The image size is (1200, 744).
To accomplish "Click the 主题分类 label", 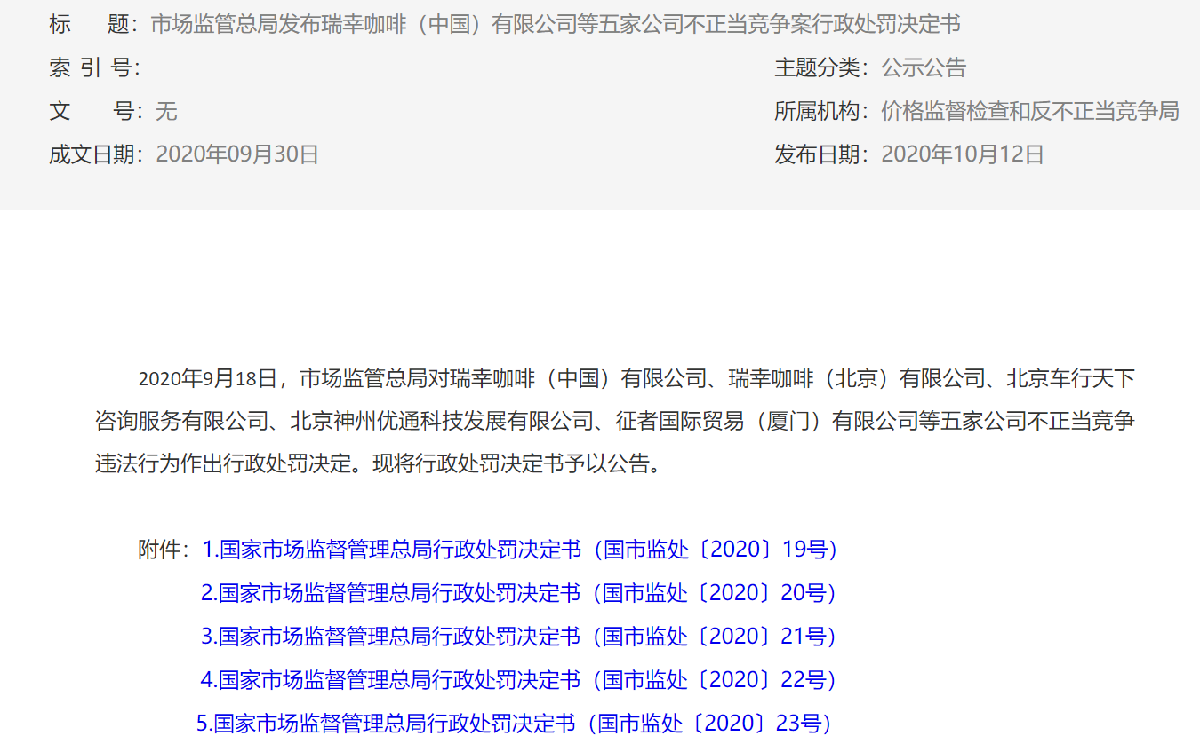I will [x=821, y=67].
